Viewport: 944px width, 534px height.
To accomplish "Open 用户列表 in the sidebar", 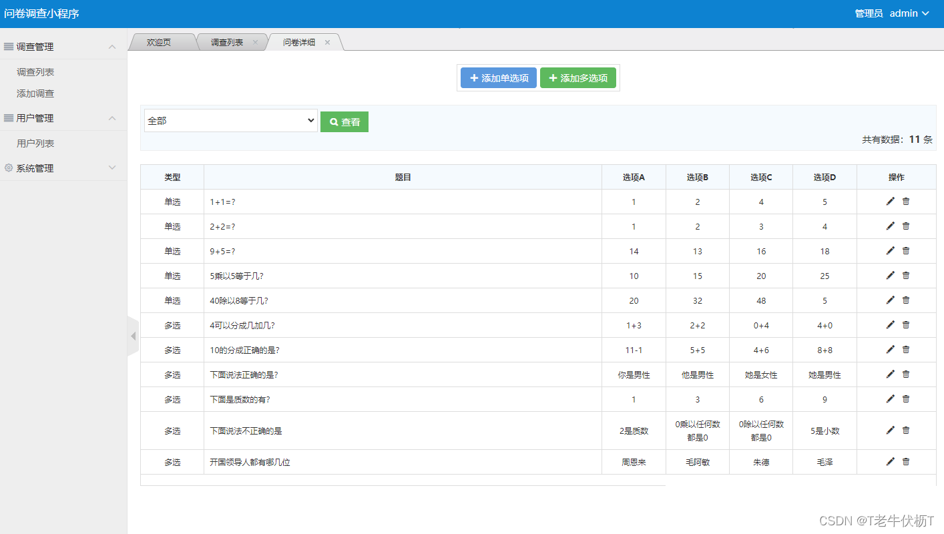I will 35,144.
